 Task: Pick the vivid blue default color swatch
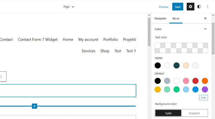195,90
